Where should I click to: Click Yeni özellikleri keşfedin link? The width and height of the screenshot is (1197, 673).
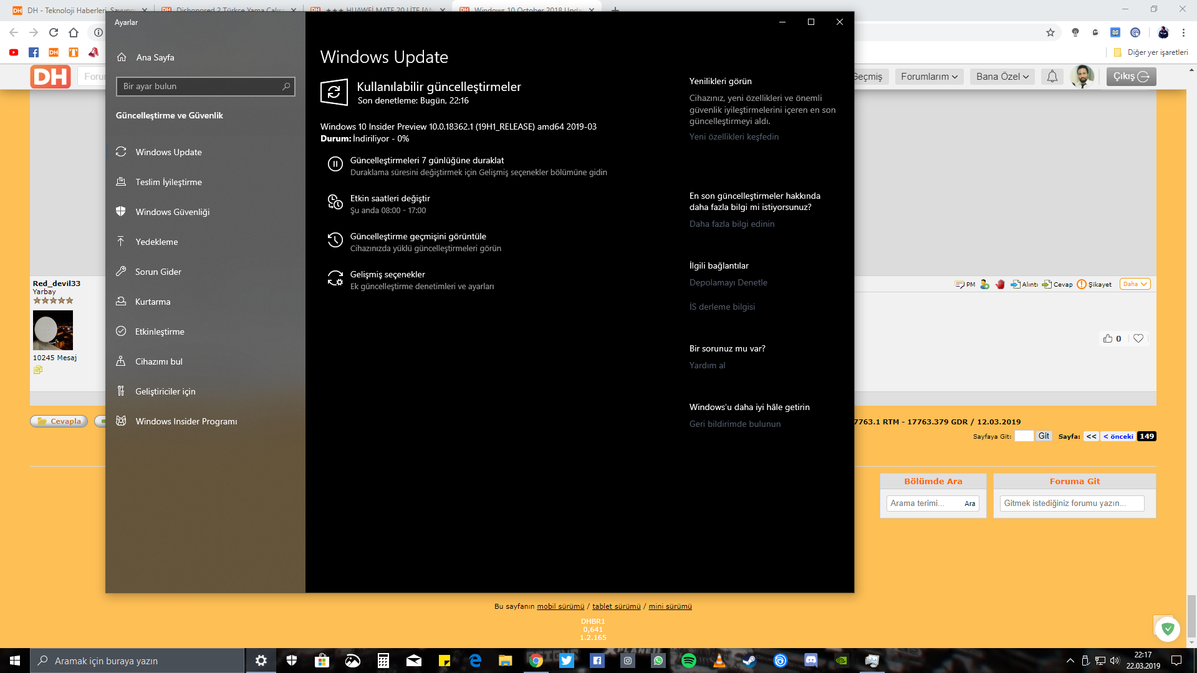734,136
